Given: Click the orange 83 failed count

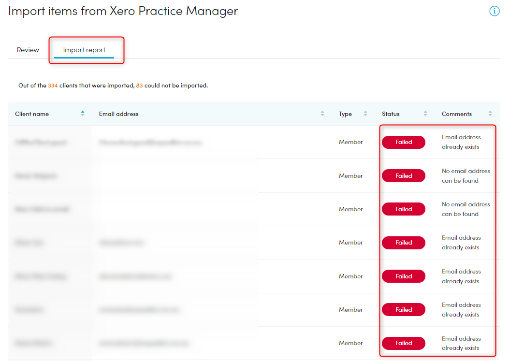Looking at the screenshot, I should (x=139, y=86).
